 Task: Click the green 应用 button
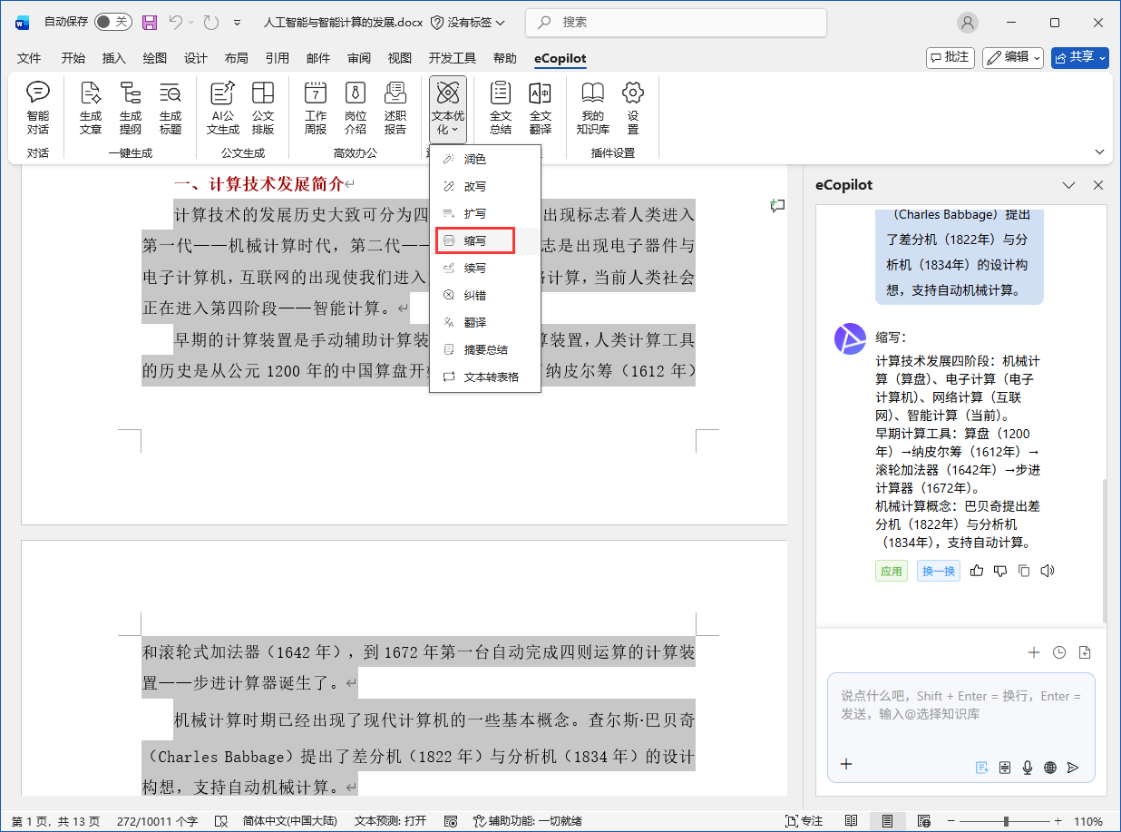[891, 571]
